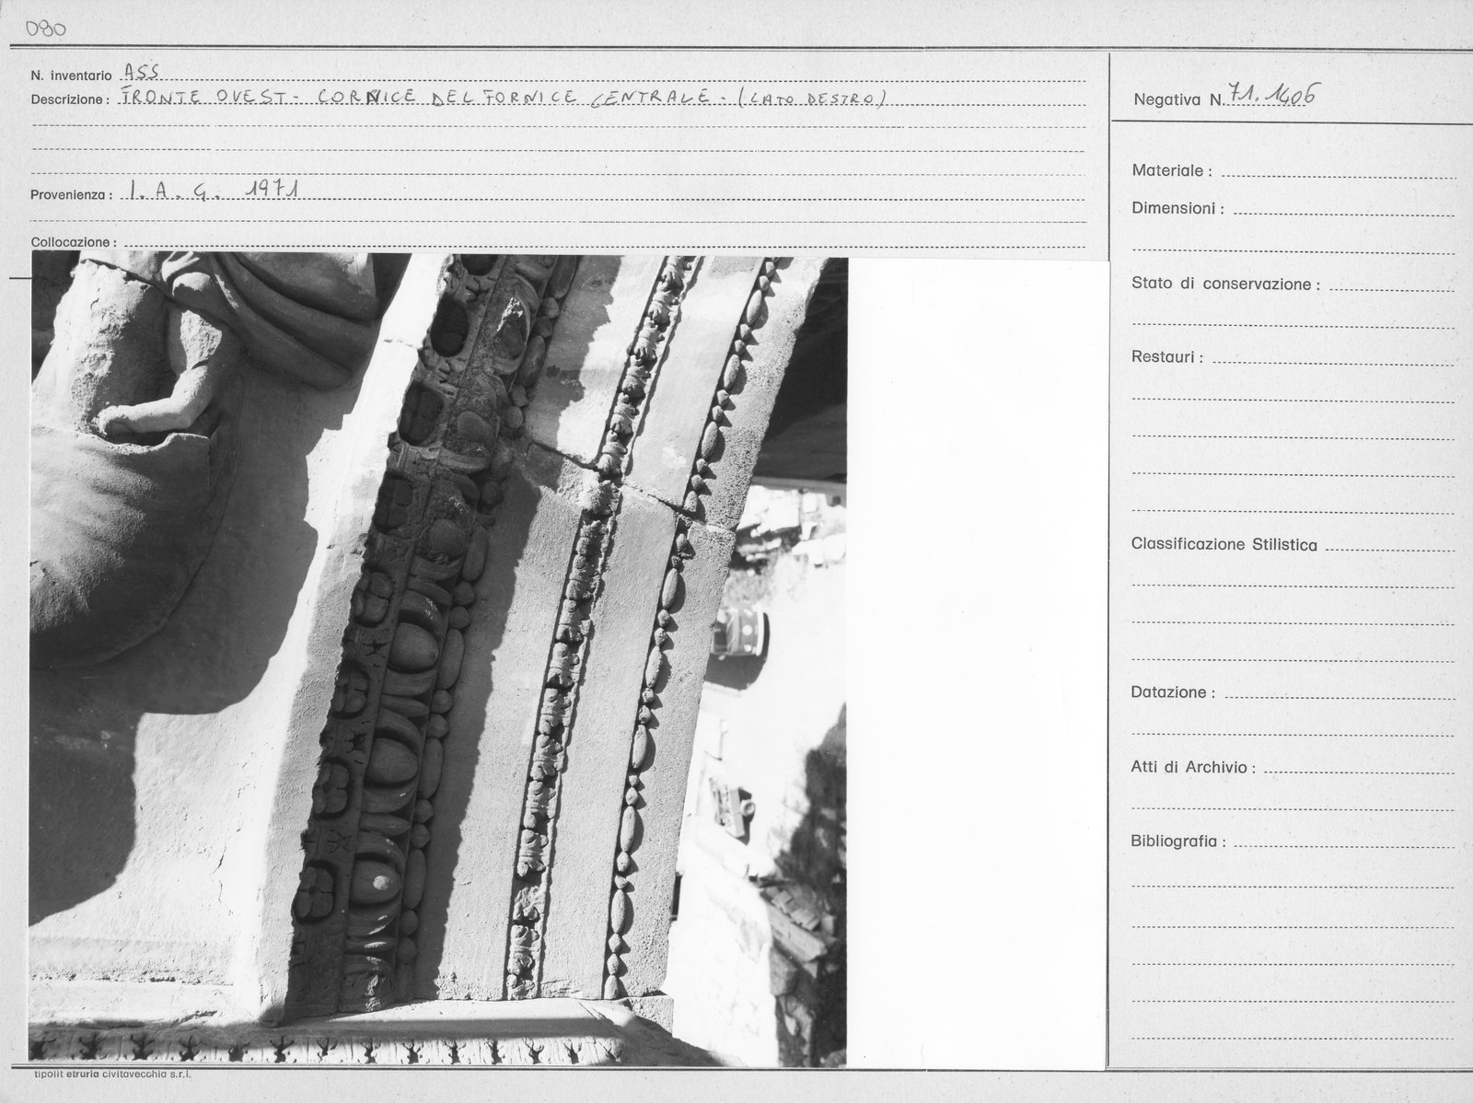Click the 'Restauri :' field label
This screenshot has height=1103, width=1473.
(x=1166, y=357)
